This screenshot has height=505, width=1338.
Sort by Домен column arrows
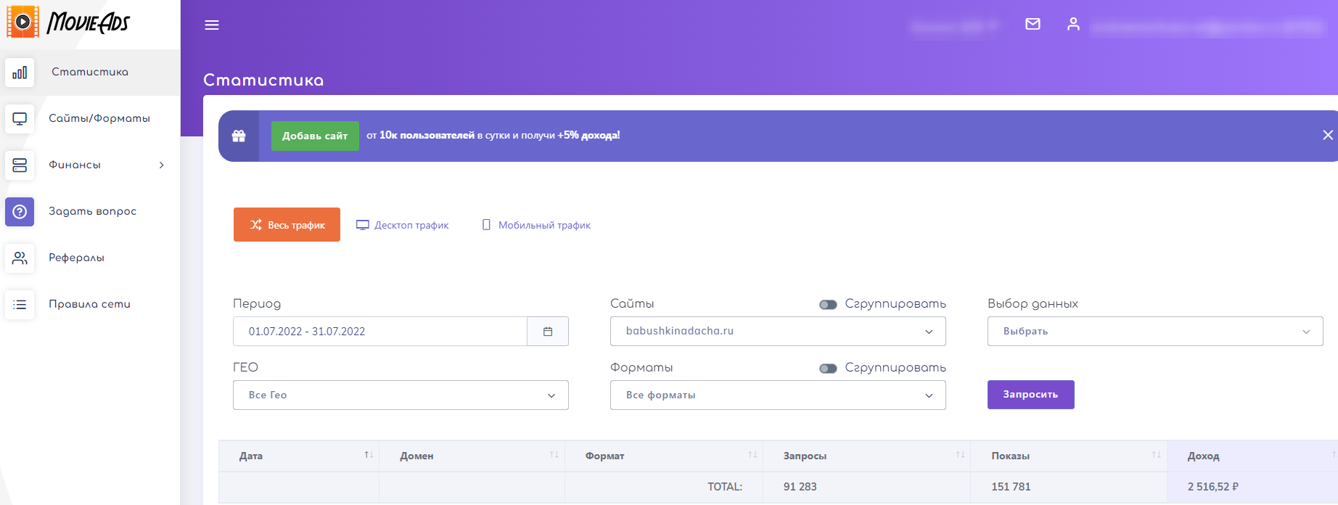(x=554, y=455)
